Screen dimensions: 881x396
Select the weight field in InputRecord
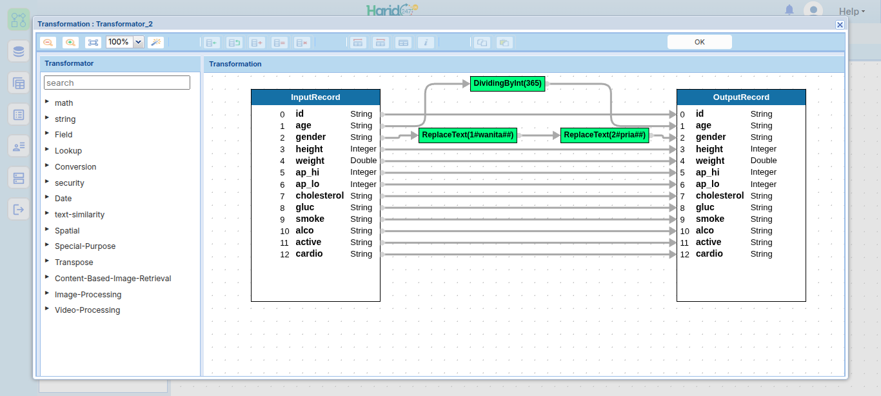pos(310,161)
